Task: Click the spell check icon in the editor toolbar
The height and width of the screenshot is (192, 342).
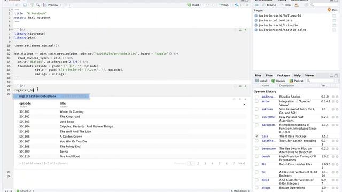Action: point(32,5)
